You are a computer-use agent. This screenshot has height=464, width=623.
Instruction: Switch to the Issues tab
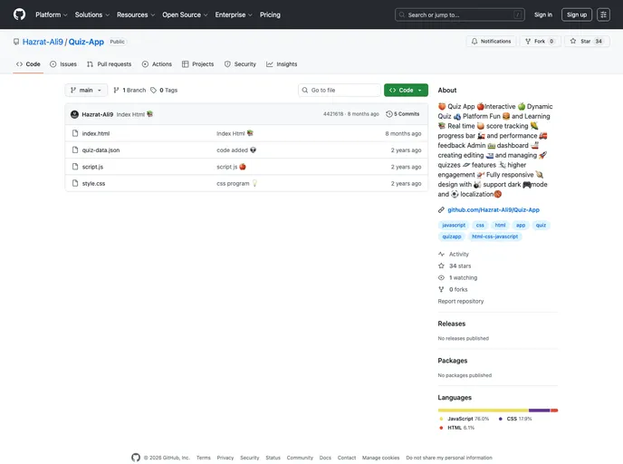(63, 64)
